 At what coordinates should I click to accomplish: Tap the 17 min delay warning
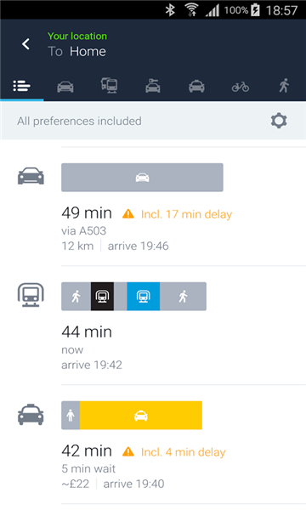178,214
